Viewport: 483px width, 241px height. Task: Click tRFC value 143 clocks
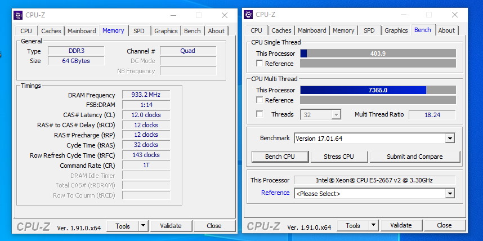(x=146, y=155)
